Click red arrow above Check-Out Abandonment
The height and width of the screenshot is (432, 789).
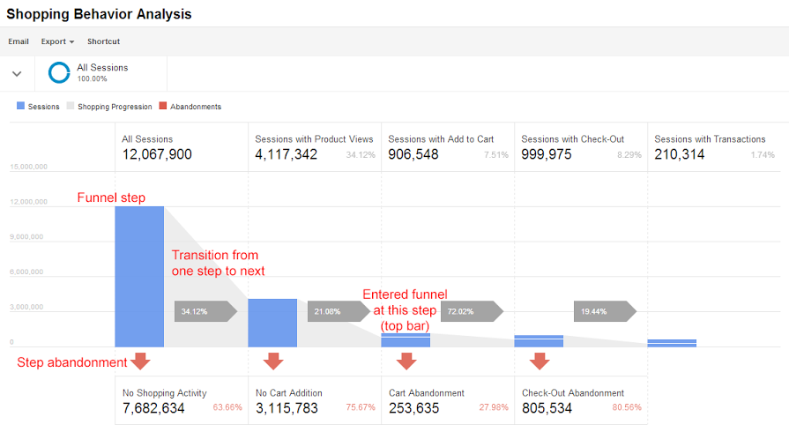[539, 361]
